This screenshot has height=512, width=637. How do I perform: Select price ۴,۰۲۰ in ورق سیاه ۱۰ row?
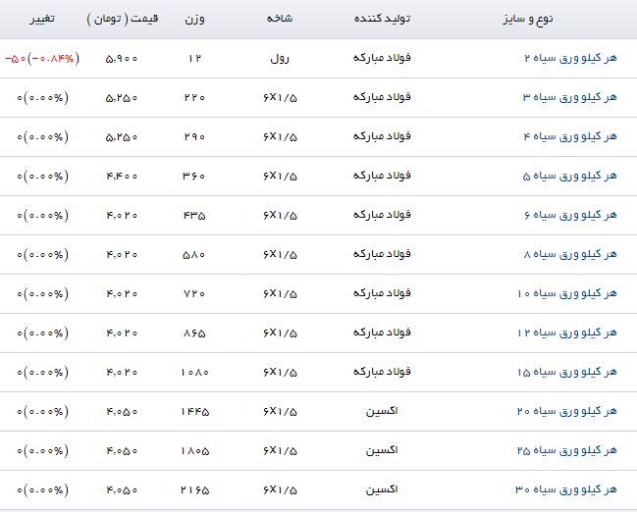[x=122, y=294]
